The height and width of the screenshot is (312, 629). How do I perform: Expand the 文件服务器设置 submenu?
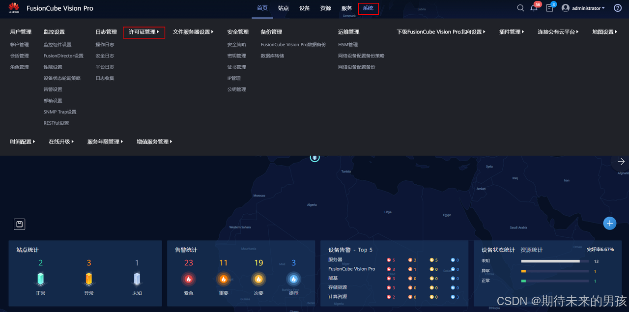click(x=193, y=32)
